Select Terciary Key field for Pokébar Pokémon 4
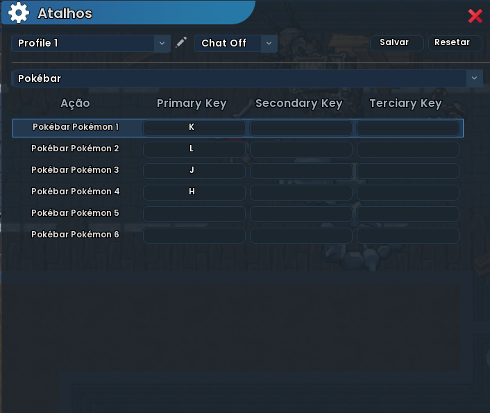This screenshot has height=413, width=490. 408,192
